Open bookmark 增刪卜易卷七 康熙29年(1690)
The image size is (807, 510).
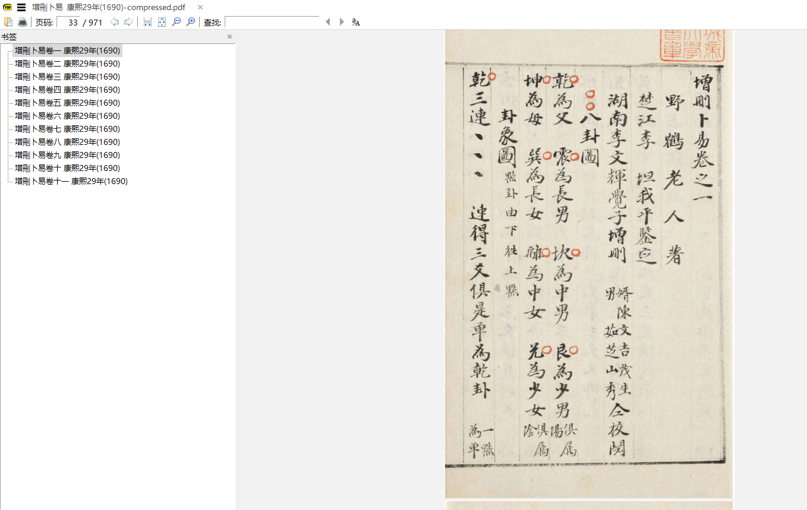pos(67,129)
